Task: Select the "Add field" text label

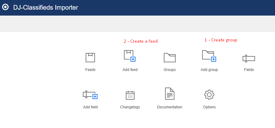Action: click(x=90, y=107)
